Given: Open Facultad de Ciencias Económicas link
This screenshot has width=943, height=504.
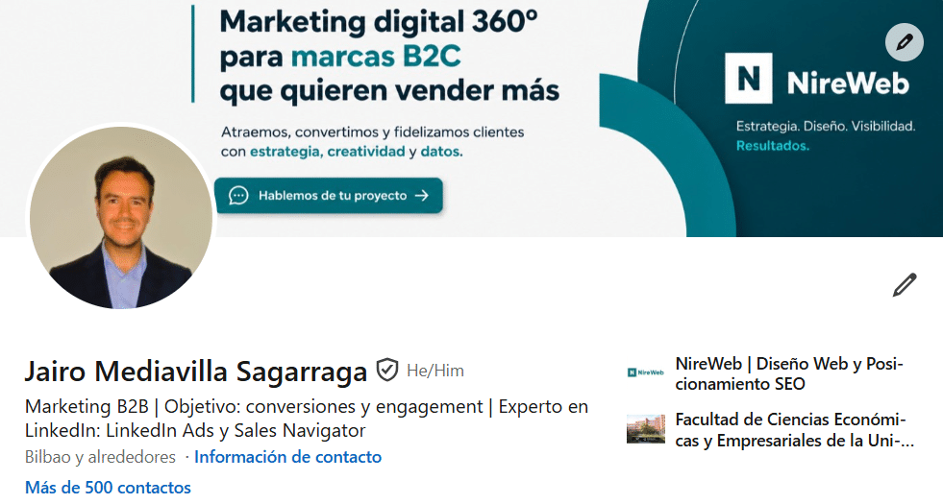Looking at the screenshot, I should [794, 429].
